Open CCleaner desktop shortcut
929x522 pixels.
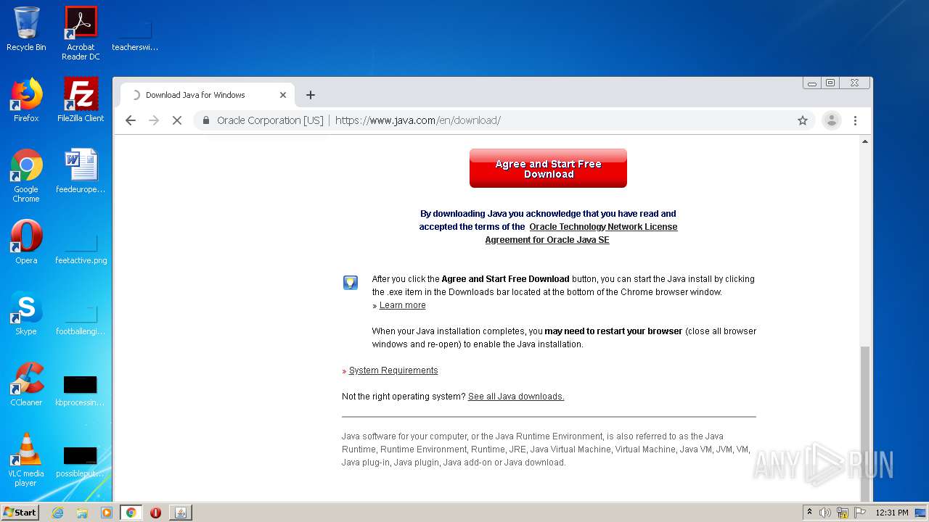pyautogui.click(x=26, y=384)
